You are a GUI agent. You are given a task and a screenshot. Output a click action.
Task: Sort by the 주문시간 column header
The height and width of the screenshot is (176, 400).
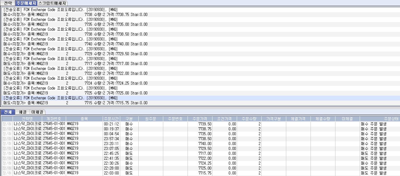click(x=111, y=119)
